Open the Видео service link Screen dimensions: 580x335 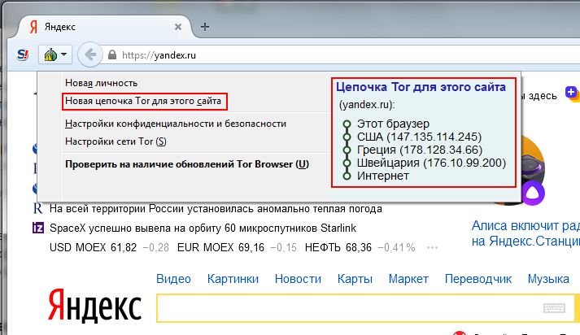pos(173,279)
